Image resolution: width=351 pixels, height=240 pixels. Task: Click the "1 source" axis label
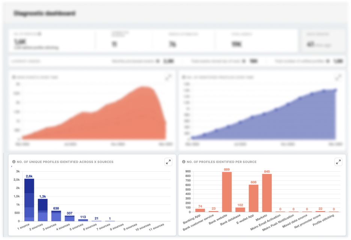pos(23,226)
